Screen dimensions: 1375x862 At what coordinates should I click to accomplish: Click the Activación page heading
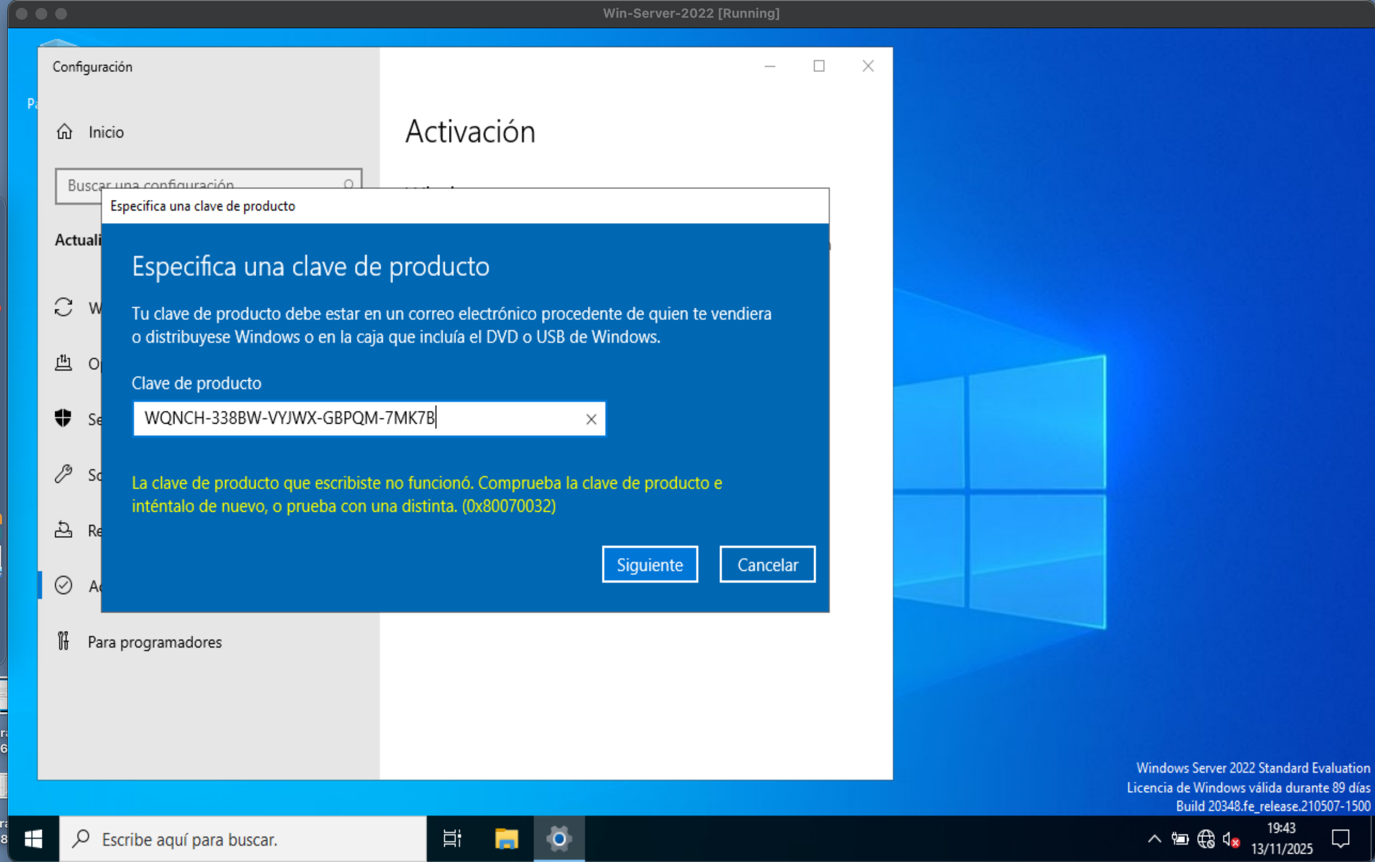470,133
